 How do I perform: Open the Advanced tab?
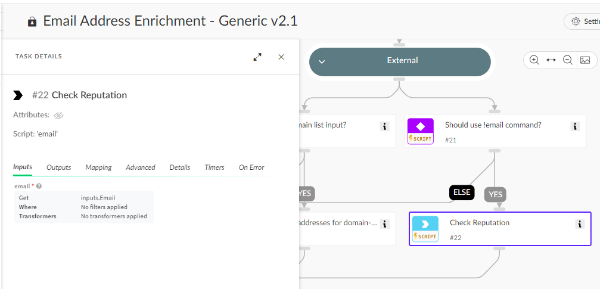(141, 167)
